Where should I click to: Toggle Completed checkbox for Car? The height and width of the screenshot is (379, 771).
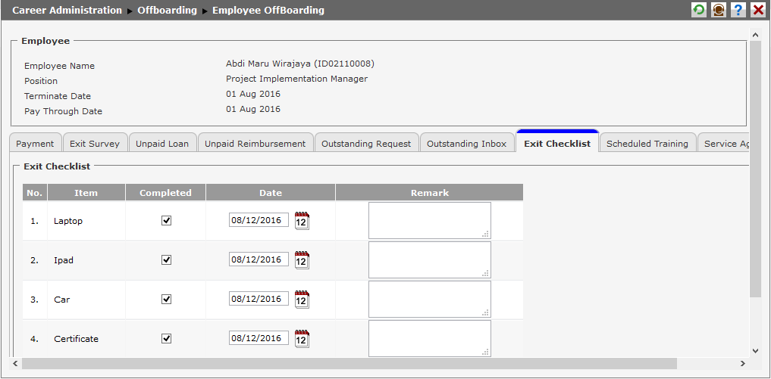(166, 299)
